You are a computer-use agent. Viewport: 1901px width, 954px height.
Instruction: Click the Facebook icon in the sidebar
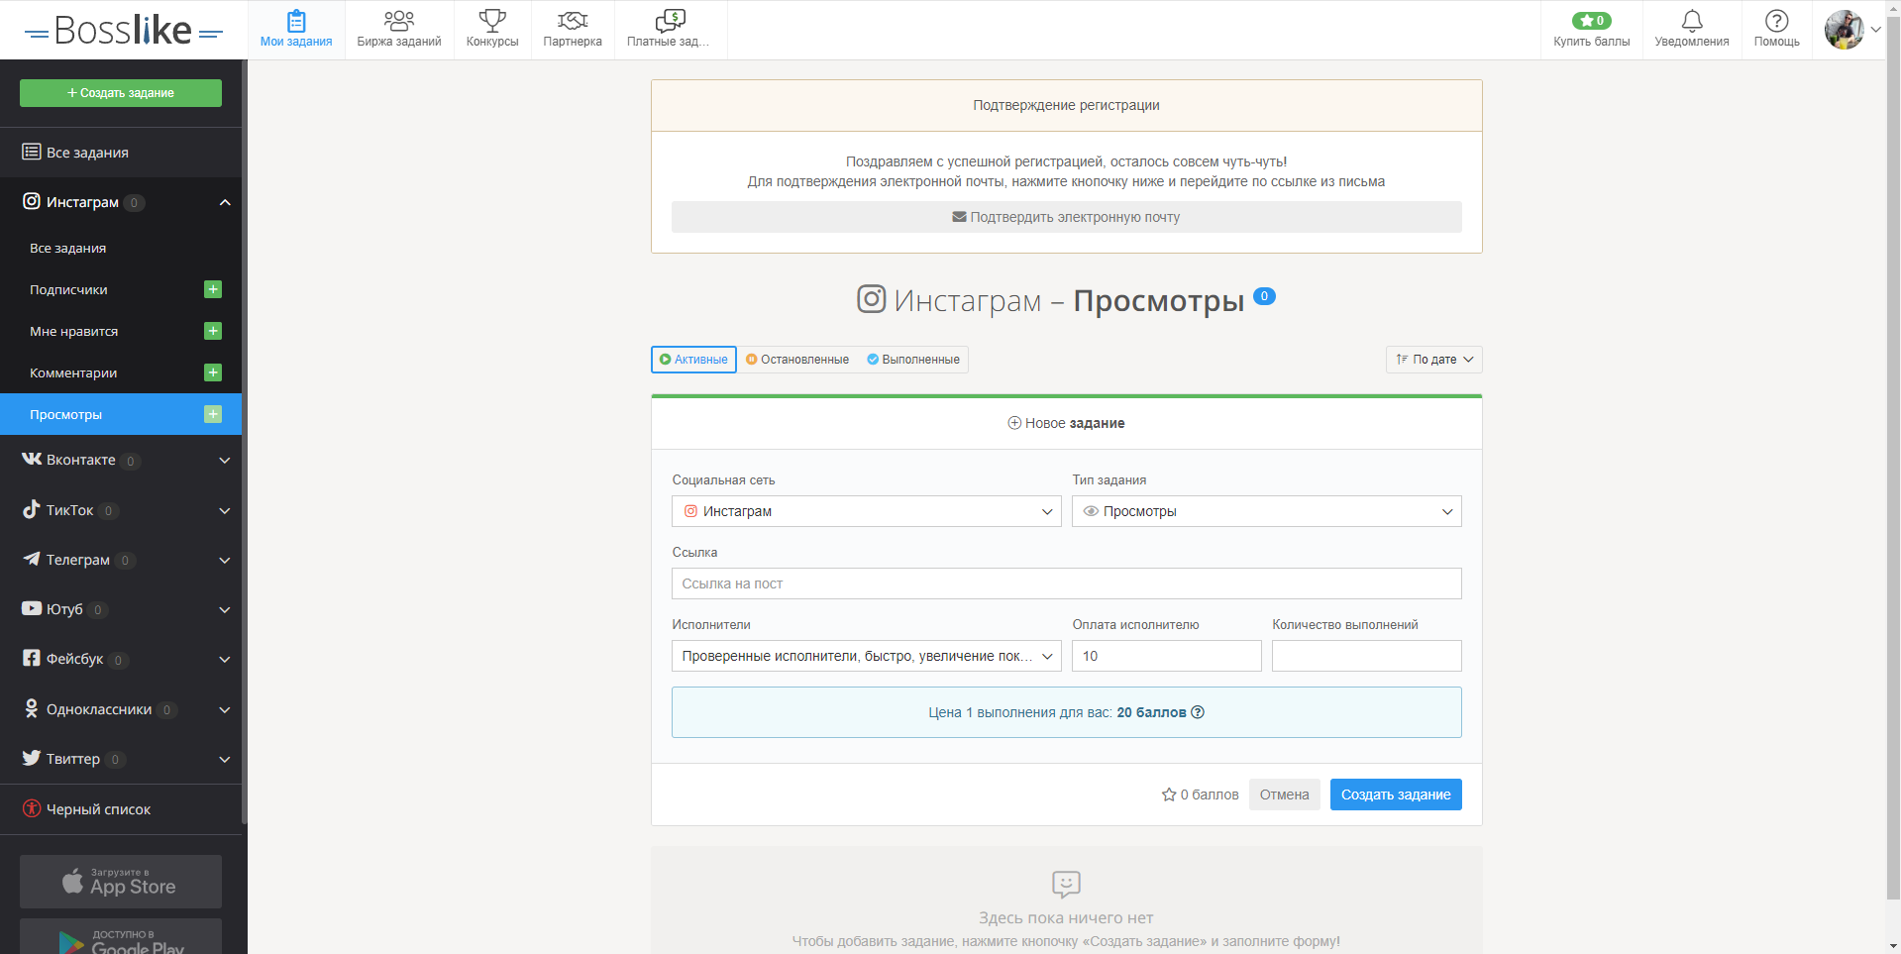32,658
